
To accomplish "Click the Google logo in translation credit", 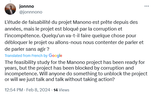I will (55, 56).
